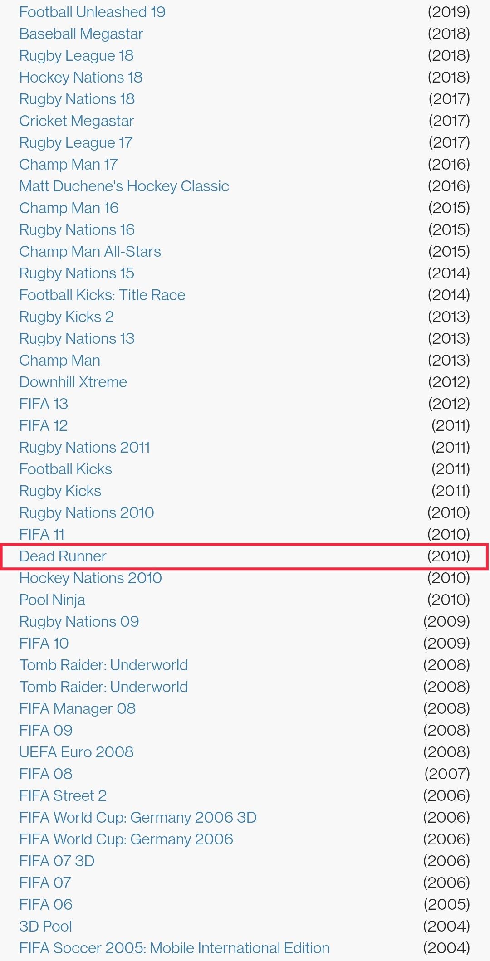Screen dimensions: 490x961
Task: Open Matt Duchene's Hockey Classic entry
Action: 124,186
